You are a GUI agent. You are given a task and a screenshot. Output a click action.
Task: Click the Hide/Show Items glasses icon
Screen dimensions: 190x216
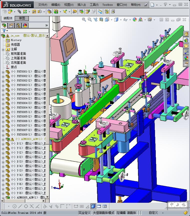click(125, 20)
